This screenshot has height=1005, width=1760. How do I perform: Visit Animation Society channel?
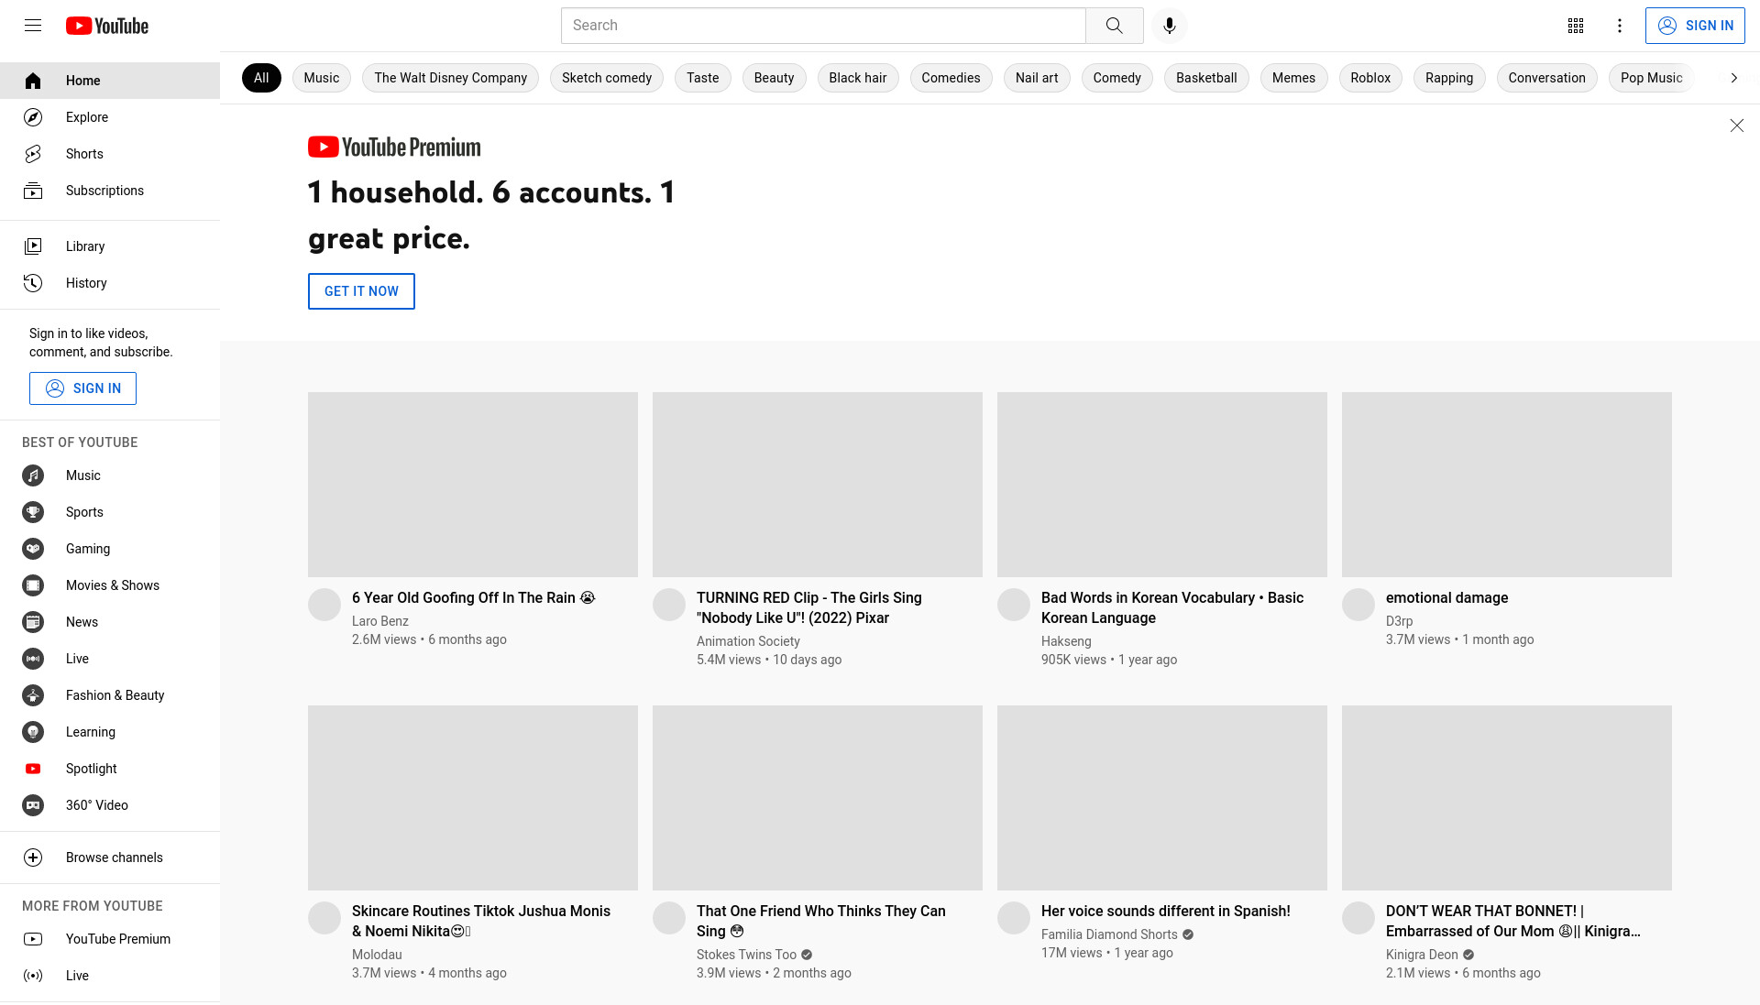[x=748, y=641]
